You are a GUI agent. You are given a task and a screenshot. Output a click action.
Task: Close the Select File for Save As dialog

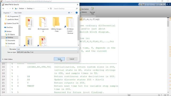[77, 5]
